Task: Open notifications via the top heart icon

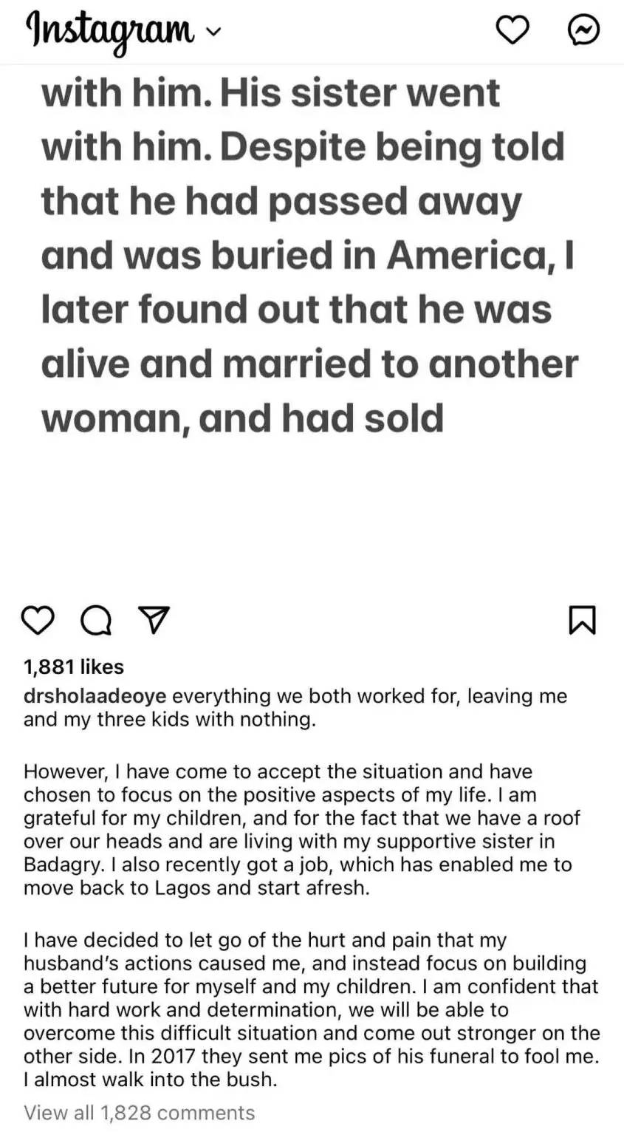Action: pyautogui.click(x=512, y=30)
